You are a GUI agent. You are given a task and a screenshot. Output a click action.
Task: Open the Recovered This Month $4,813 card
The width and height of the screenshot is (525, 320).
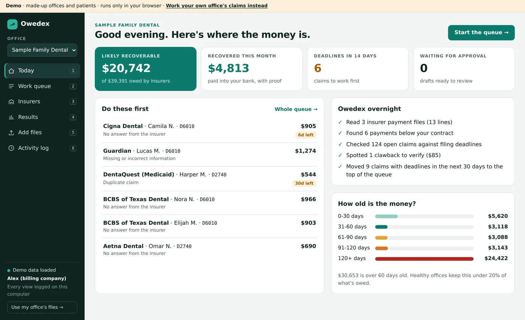pyautogui.click(x=252, y=69)
